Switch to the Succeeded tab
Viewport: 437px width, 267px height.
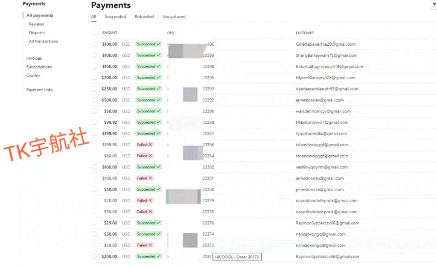(115, 17)
